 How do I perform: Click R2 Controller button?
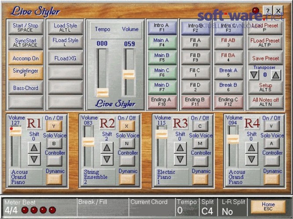coord(127,161)
